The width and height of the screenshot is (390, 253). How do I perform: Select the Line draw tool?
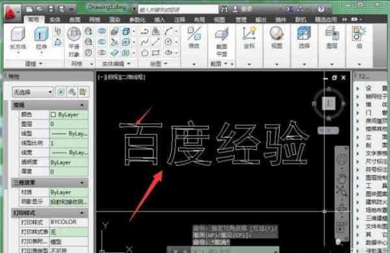(x=156, y=42)
